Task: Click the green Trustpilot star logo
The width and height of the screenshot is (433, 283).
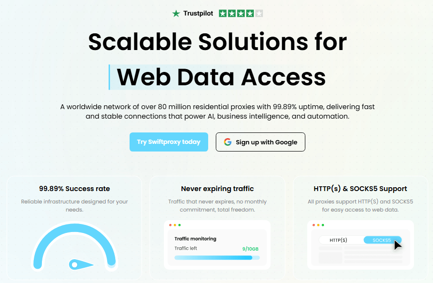Action: [x=176, y=13]
